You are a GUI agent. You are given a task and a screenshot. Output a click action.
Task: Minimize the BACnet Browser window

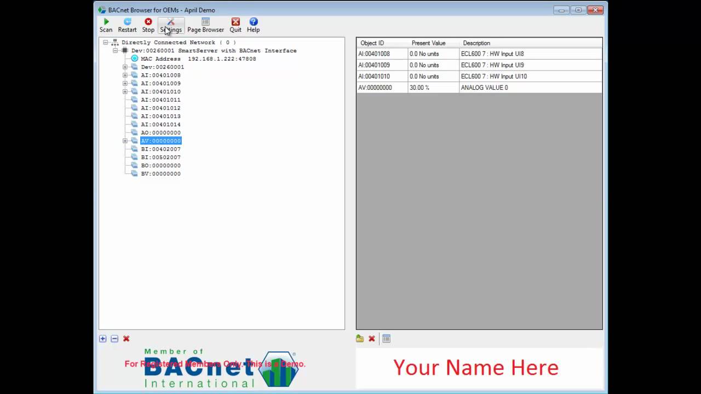click(x=561, y=10)
